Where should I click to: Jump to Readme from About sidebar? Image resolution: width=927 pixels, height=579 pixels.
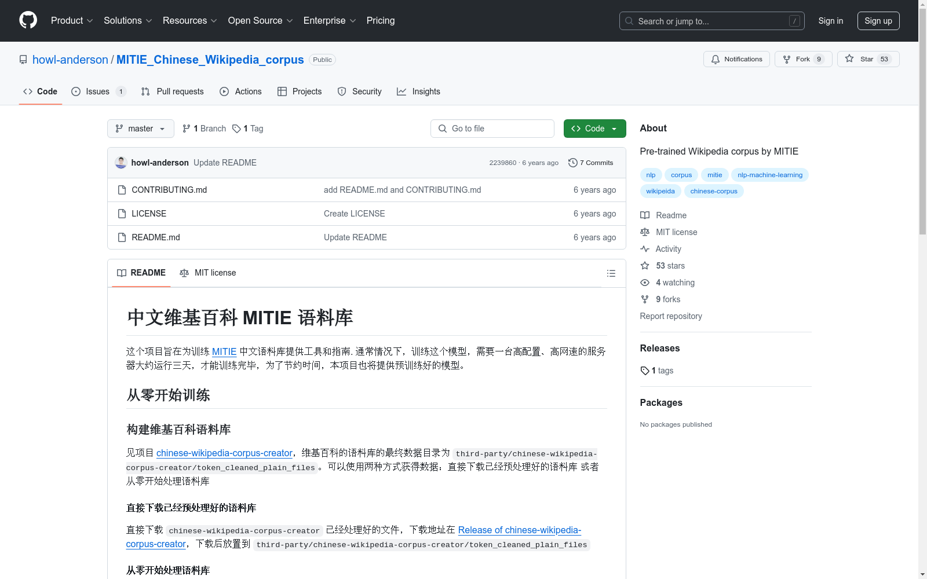[x=663, y=215]
